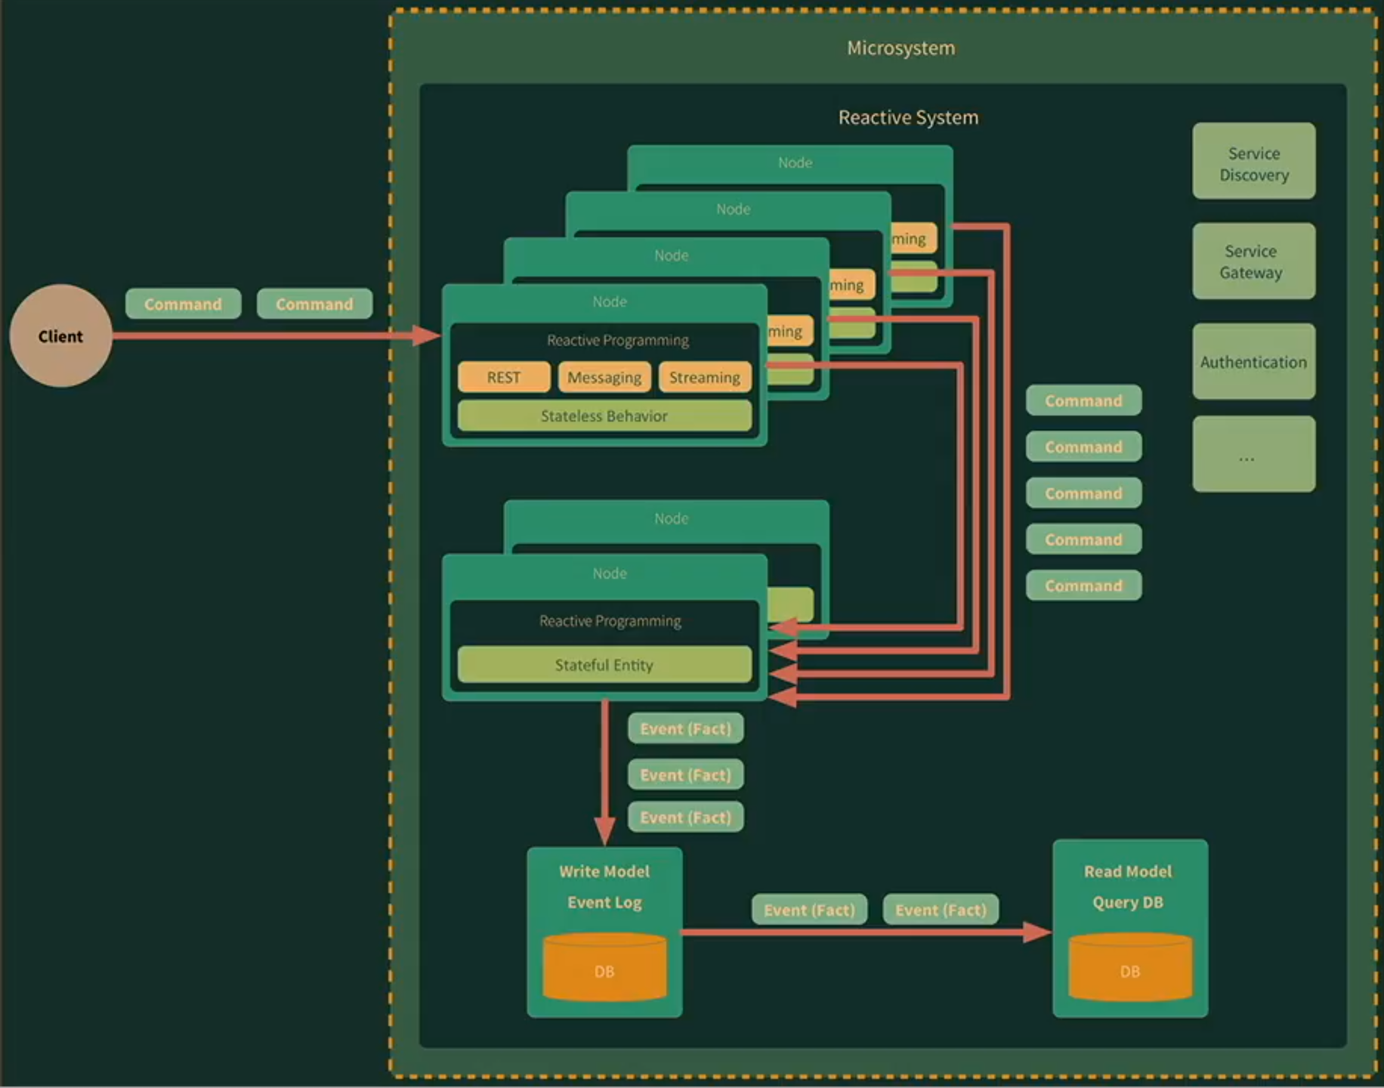This screenshot has height=1088, width=1384.
Task: Select the REST component in the stateless Node
Action: (x=503, y=377)
